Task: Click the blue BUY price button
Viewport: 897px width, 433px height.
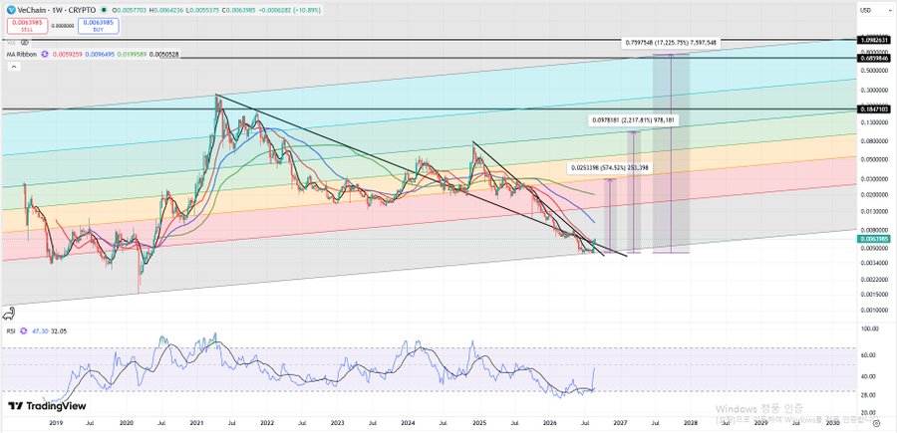Action: point(99,26)
